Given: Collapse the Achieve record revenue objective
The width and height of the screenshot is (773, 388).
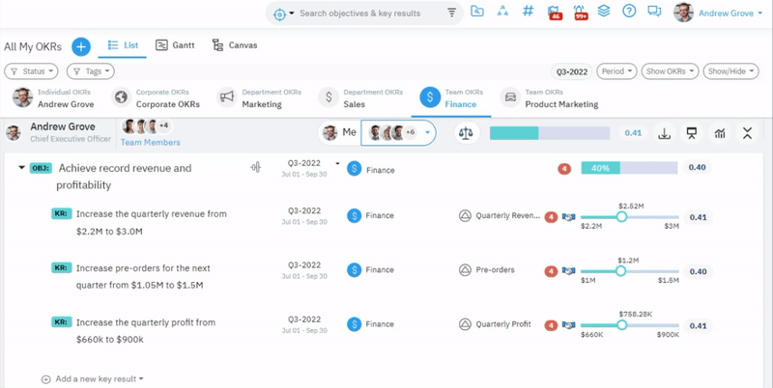Looking at the screenshot, I should [21, 168].
